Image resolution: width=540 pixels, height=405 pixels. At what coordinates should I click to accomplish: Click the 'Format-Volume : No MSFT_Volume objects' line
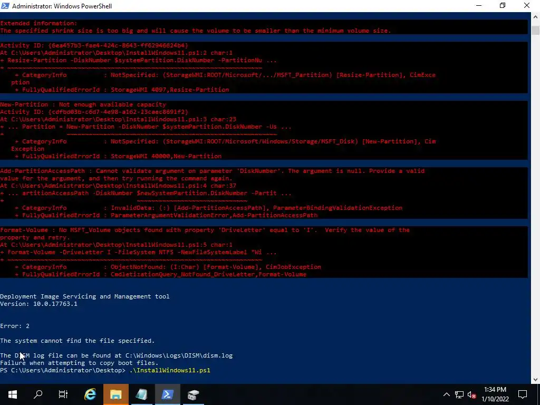(x=205, y=230)
